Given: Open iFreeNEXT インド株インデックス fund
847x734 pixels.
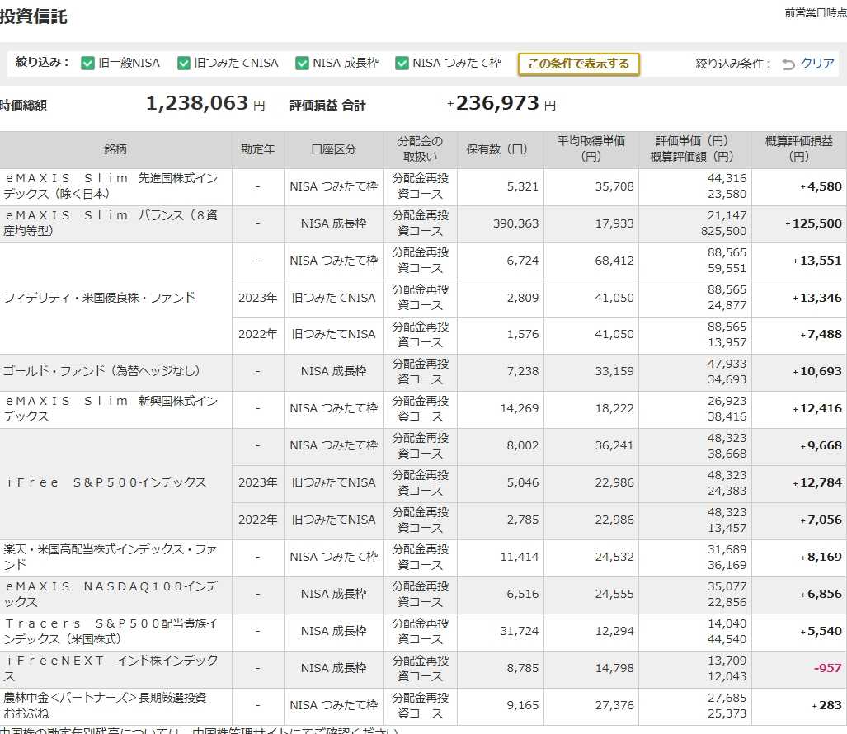Looking at the screenshot, I should pos(111,668).
